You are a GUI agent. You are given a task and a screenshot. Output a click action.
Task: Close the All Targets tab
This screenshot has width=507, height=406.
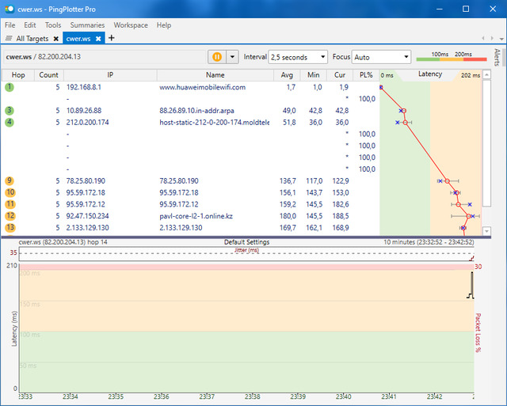coord(56,38)
